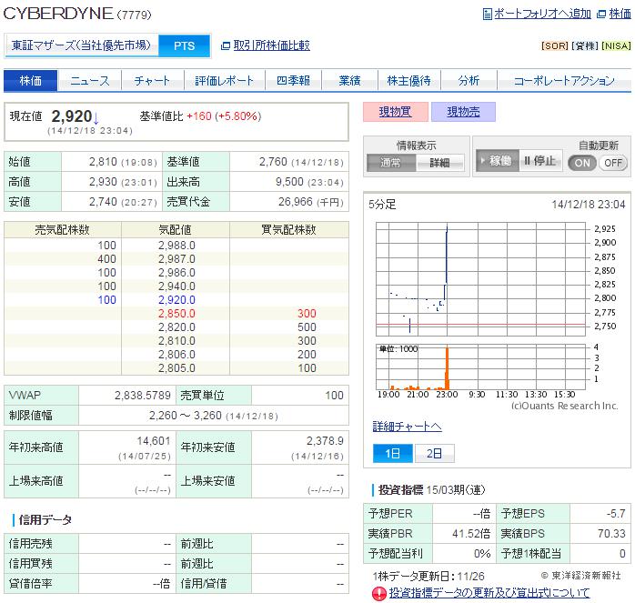Open 取引所株価比較 link
This screenshot has height=603, width=635.
pyautogui.click(x=272, y=45)
